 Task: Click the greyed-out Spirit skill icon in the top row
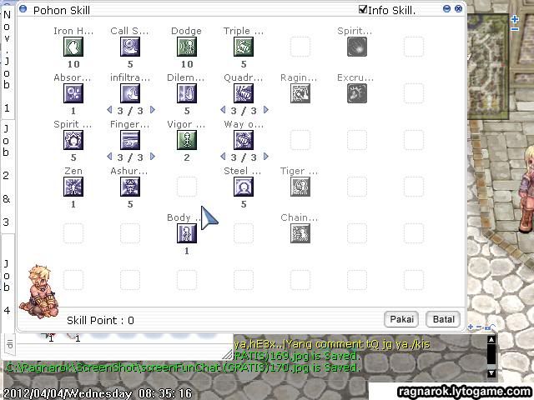(x=357, y=47)
